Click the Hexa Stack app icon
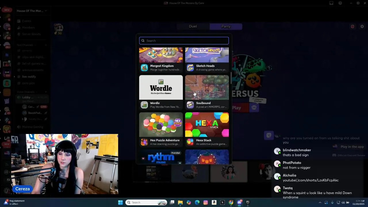The width and height of the screenshot is (368, 207). (x=190, y=142)
